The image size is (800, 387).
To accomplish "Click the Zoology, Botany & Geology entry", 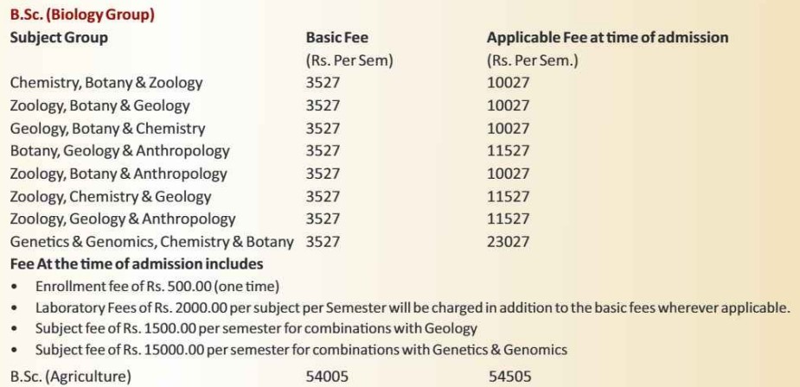I will pyautogui.click(x=100, y=105).
